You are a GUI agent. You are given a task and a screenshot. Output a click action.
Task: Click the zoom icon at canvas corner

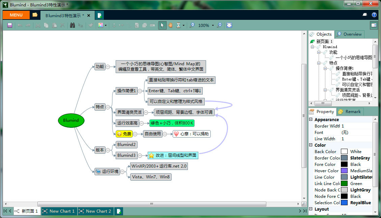[304, 204]
